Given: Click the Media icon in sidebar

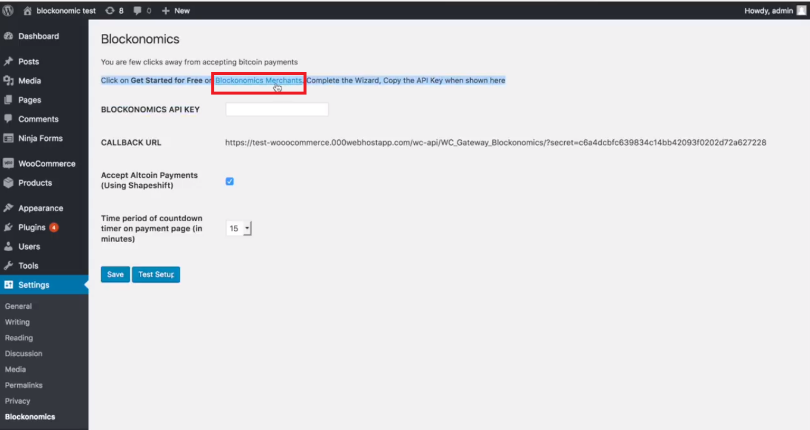Looking at the screenshot, I should pyautogui.click(x=8, y=80).
